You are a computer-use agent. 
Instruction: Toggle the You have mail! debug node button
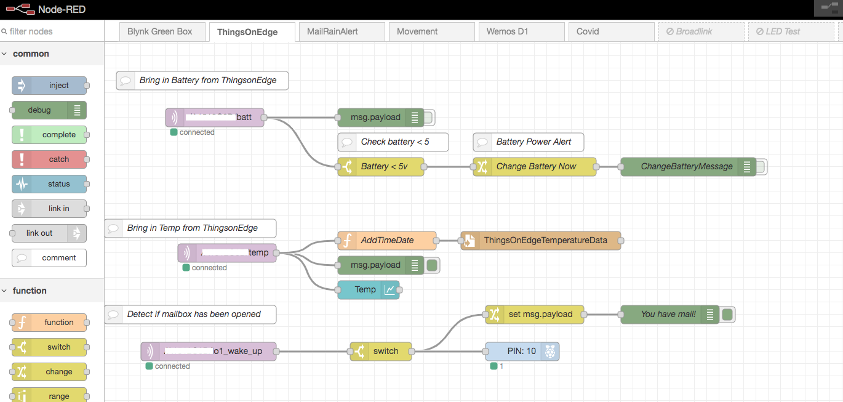pos(728,315)
